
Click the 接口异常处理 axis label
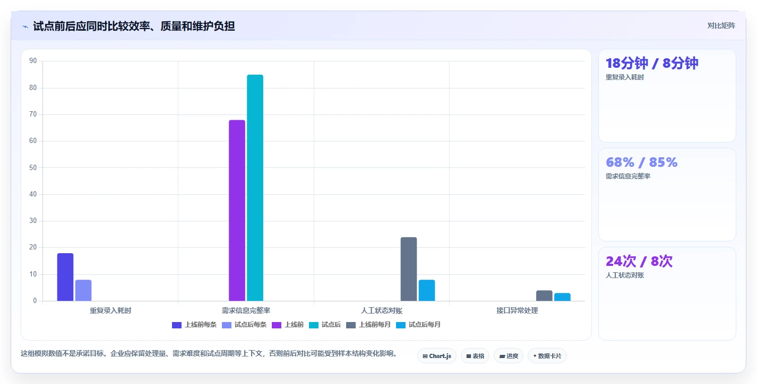pyautogui.click(x=517, y=310)
